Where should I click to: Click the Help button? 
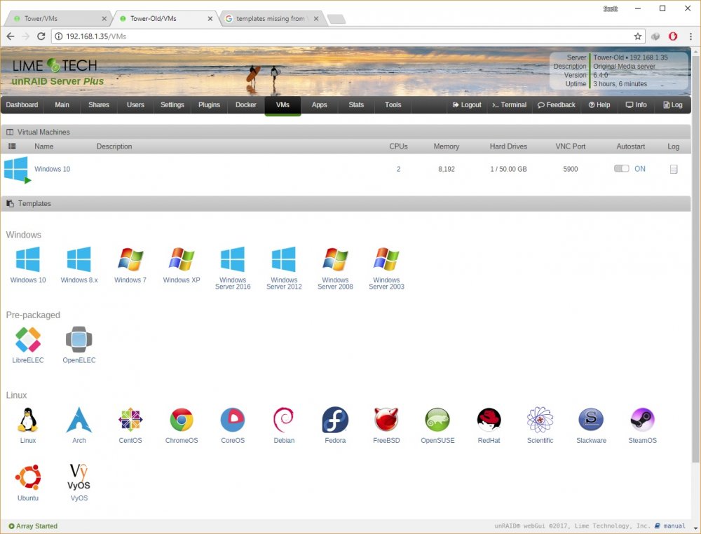tap(599, 105)
